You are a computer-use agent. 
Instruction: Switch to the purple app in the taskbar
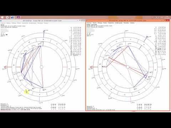(18, 17)
